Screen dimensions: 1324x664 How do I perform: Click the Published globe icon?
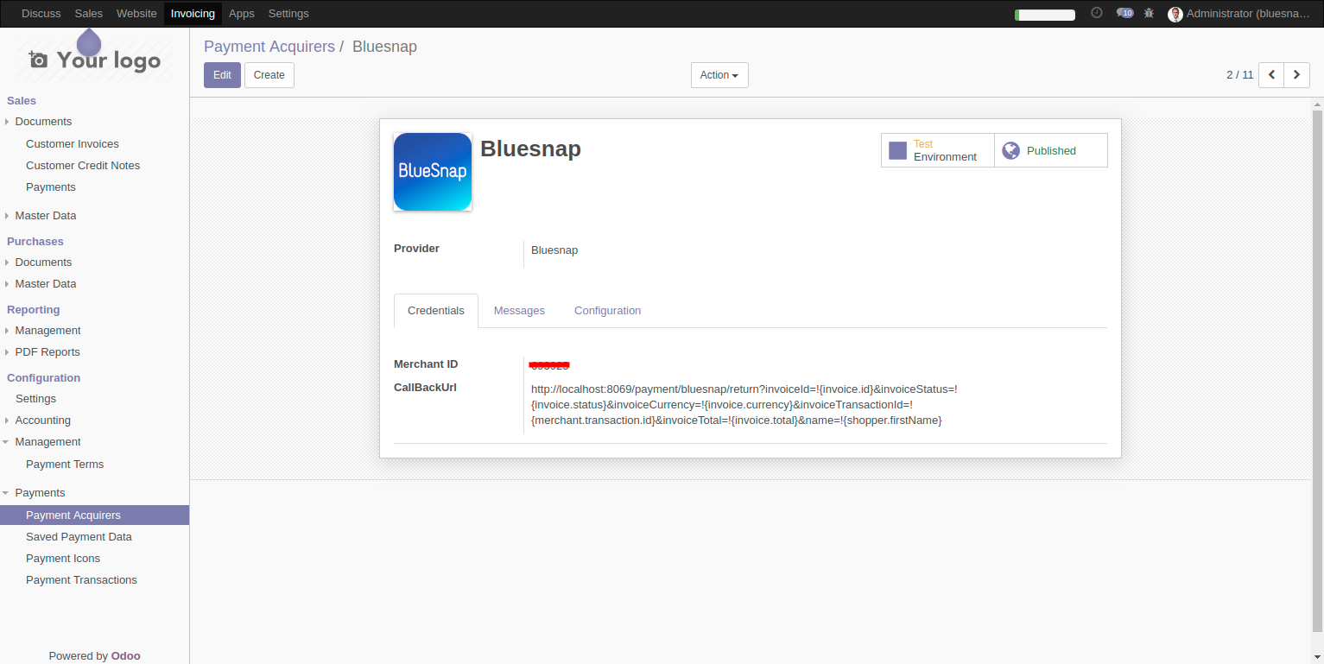1010,150
